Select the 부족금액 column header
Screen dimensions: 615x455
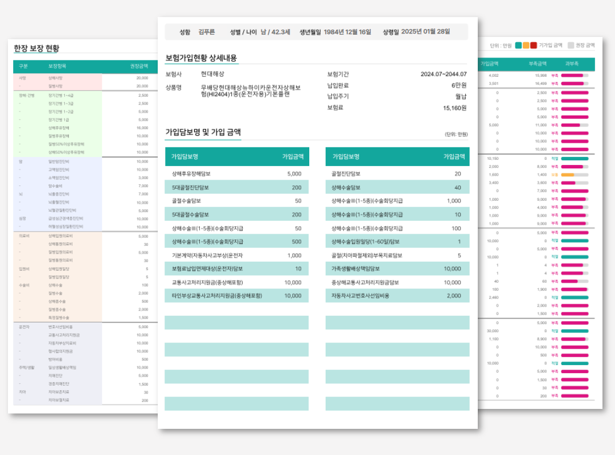(x=537, y=64)
